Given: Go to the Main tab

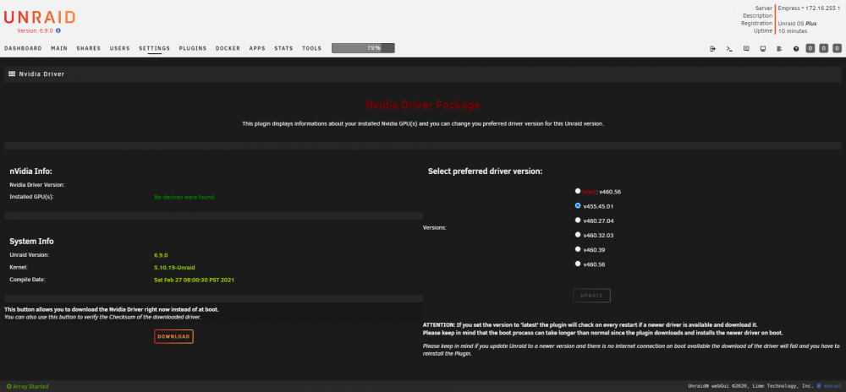Looking at the screenshot, I should (x=59, y=48).
